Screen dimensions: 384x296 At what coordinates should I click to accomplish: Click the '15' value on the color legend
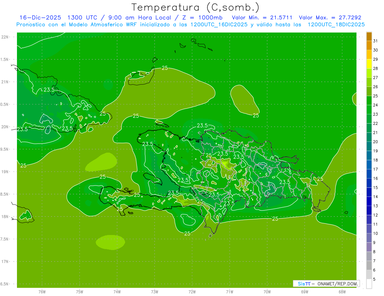(x=376, y=187)
